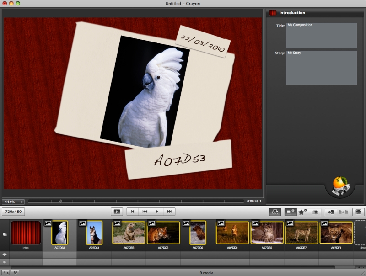The height and width of the screenshot is (276, 366).
Task: Open the add (+) menu button
Action: 5,272
